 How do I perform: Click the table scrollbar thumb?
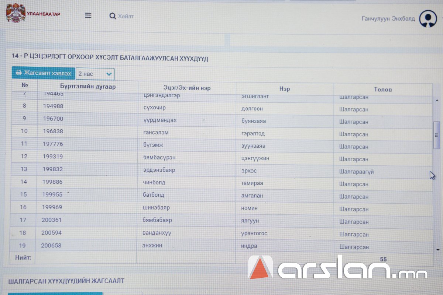(437, 135)
